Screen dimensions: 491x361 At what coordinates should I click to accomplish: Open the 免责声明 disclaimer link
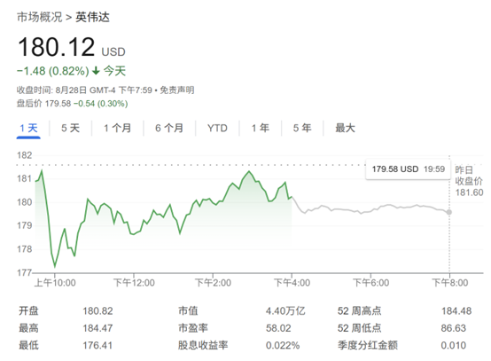click(x=177, y=90)
